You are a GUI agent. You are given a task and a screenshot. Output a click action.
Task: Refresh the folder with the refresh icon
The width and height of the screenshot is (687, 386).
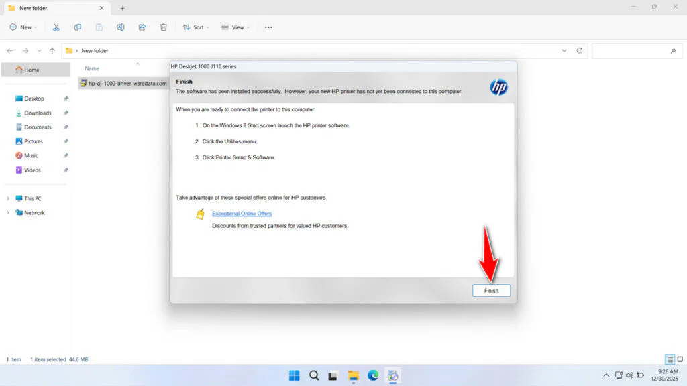[x=578, y=50]
